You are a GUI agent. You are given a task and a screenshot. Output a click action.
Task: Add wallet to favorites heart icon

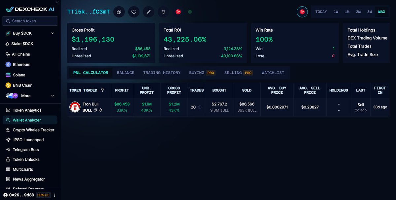(x=134, y=12)
